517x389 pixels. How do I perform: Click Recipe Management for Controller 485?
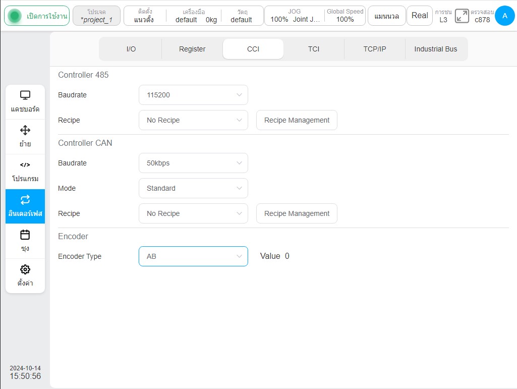pyautogui.click(x=297, y=120)
